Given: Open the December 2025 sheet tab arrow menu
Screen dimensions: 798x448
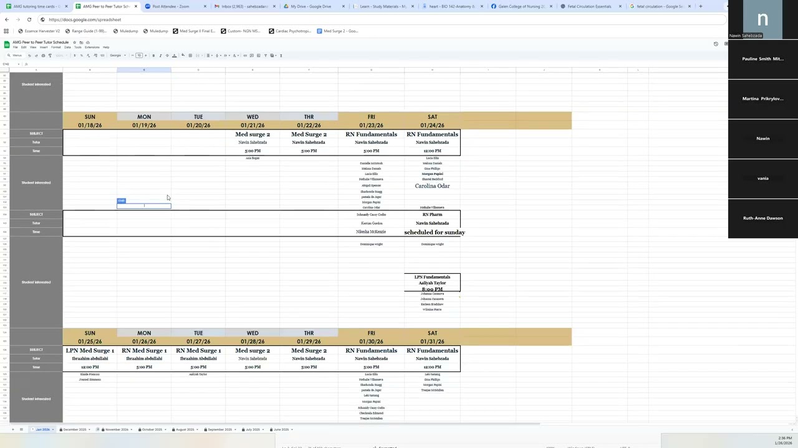Looking at the screenshot, I should (x=89, y=429).
